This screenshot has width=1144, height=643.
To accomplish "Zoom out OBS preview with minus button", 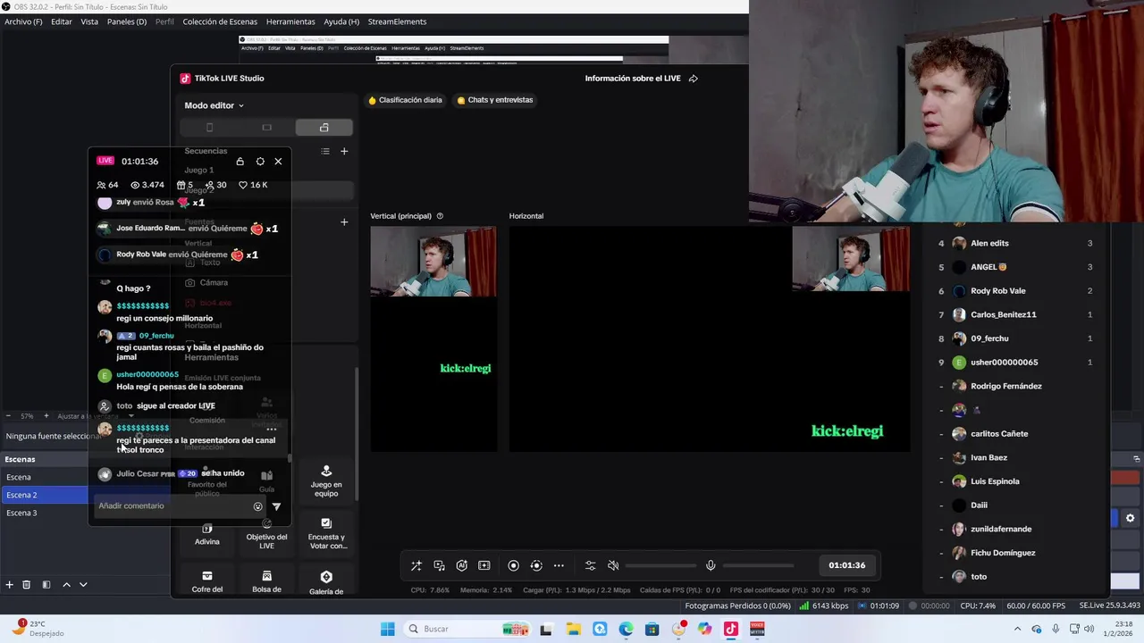I will pos(8,416).
